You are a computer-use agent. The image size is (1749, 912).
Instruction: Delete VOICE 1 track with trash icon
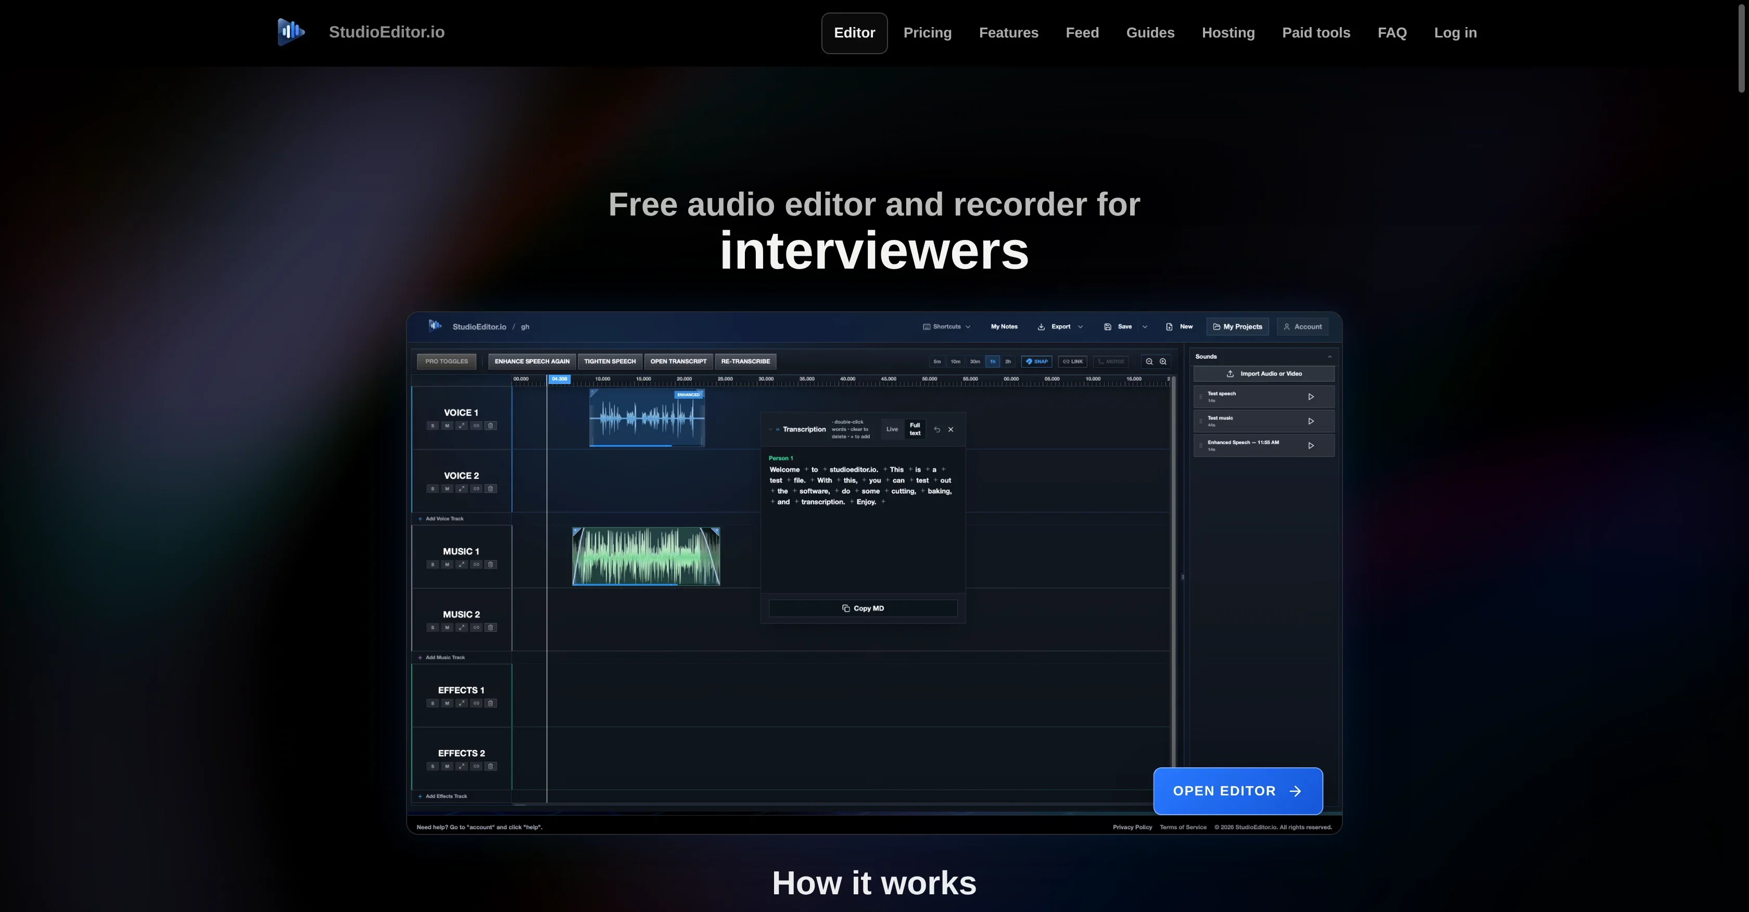pyautogui.click(x=491, y=426)
